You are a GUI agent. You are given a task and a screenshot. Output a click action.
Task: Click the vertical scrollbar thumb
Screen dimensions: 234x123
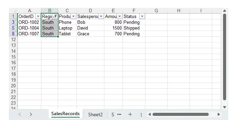tap(224, 57)
